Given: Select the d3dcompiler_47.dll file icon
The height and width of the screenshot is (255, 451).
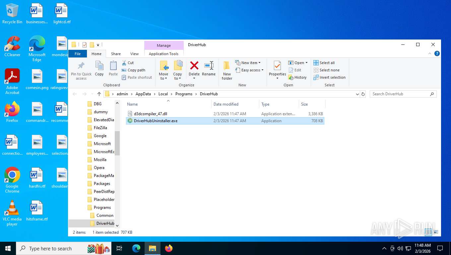Looking at the screenshot, I should pos(130,114).
